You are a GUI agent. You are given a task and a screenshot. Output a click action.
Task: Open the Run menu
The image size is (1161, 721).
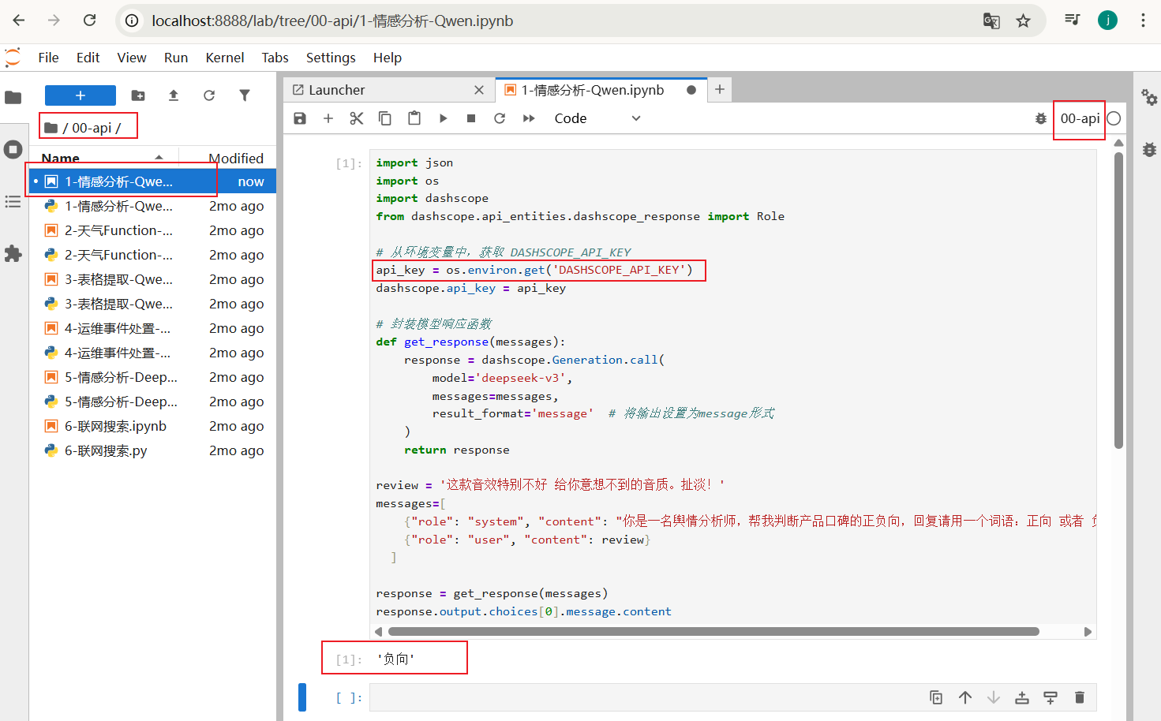point(176,58)
